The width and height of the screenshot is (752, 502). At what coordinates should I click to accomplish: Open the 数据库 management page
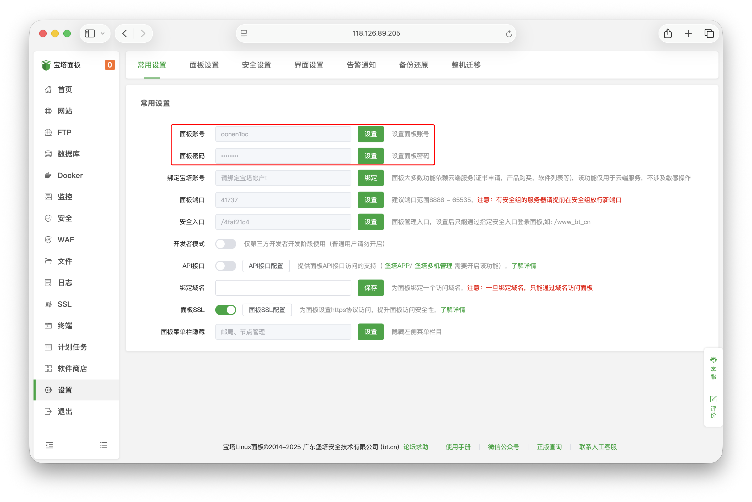[x=68, y=154]
